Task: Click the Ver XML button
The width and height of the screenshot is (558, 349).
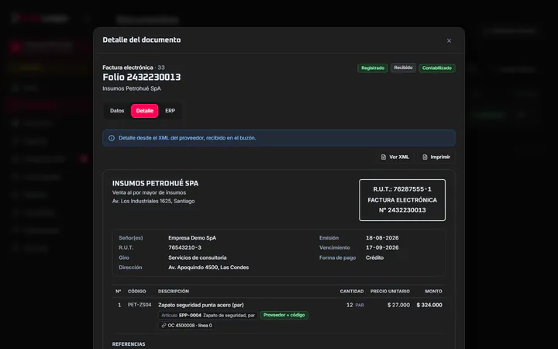Action: click(394, 157)
